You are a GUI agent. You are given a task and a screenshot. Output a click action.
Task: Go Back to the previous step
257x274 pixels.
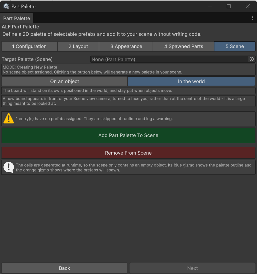coord(65,268)
